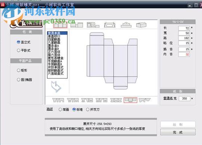Click the 高 field showing 162
The image size is (202, 145).
[184, 38]
